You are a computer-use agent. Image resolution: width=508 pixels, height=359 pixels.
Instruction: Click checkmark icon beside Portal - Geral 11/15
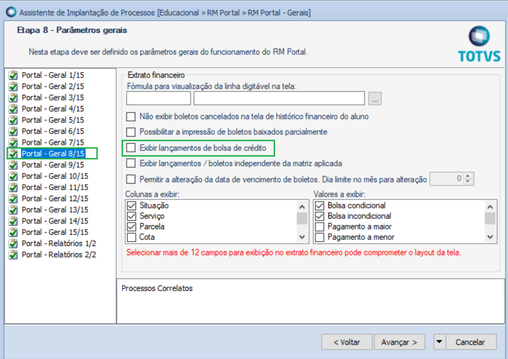click(x=13, y=187)
